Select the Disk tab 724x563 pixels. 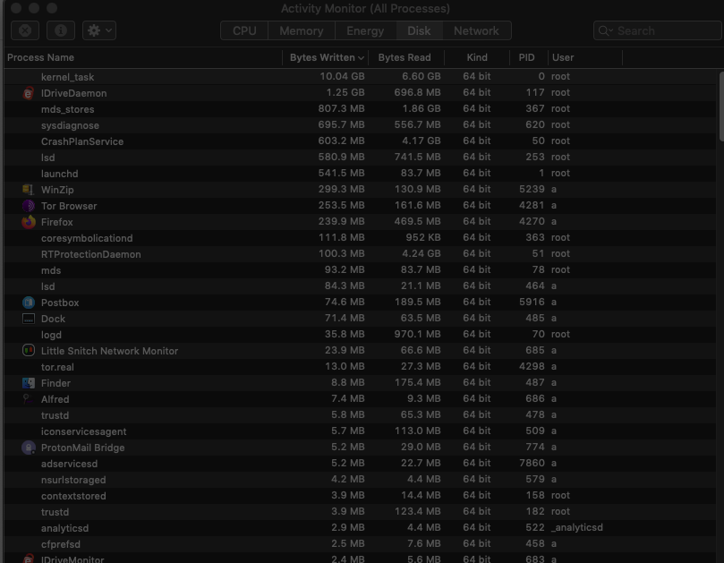[419, 30]
